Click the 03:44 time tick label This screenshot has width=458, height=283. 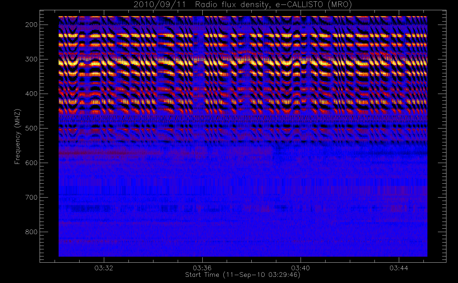point(399,268)
